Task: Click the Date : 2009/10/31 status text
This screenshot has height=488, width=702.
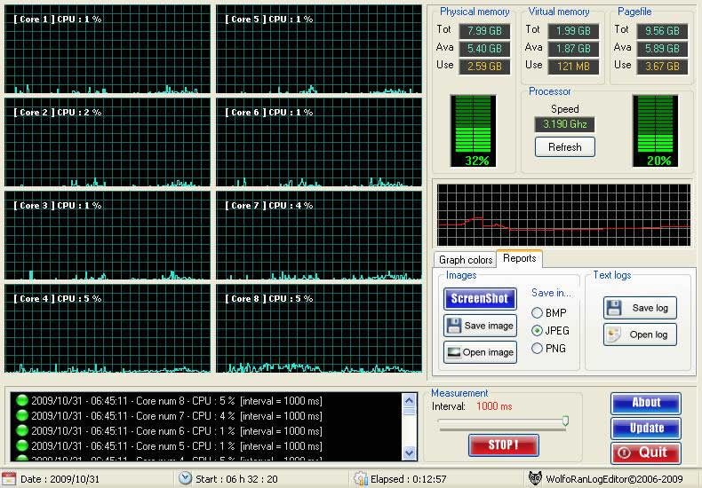Action: click(60, 479)
